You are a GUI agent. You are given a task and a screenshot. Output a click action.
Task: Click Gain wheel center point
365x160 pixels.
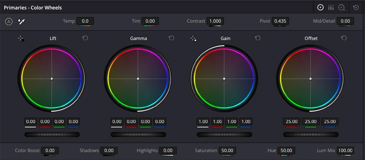pyautogui.click(x=224, y=79)
